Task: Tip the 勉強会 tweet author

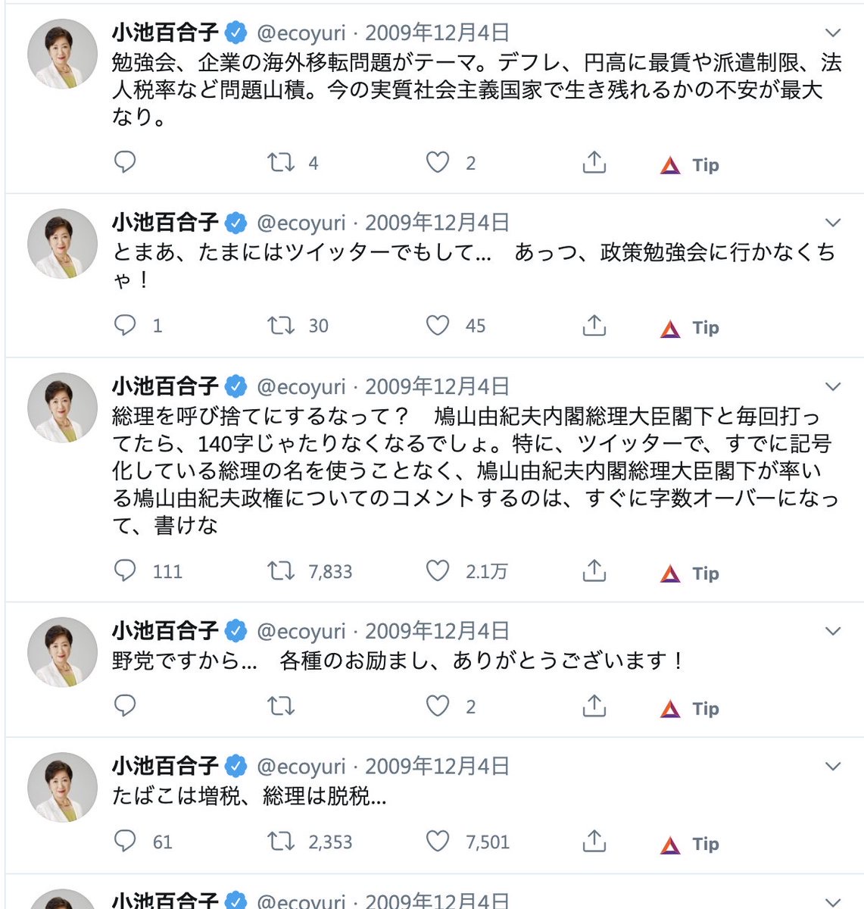Action: [x=690, y=164]
